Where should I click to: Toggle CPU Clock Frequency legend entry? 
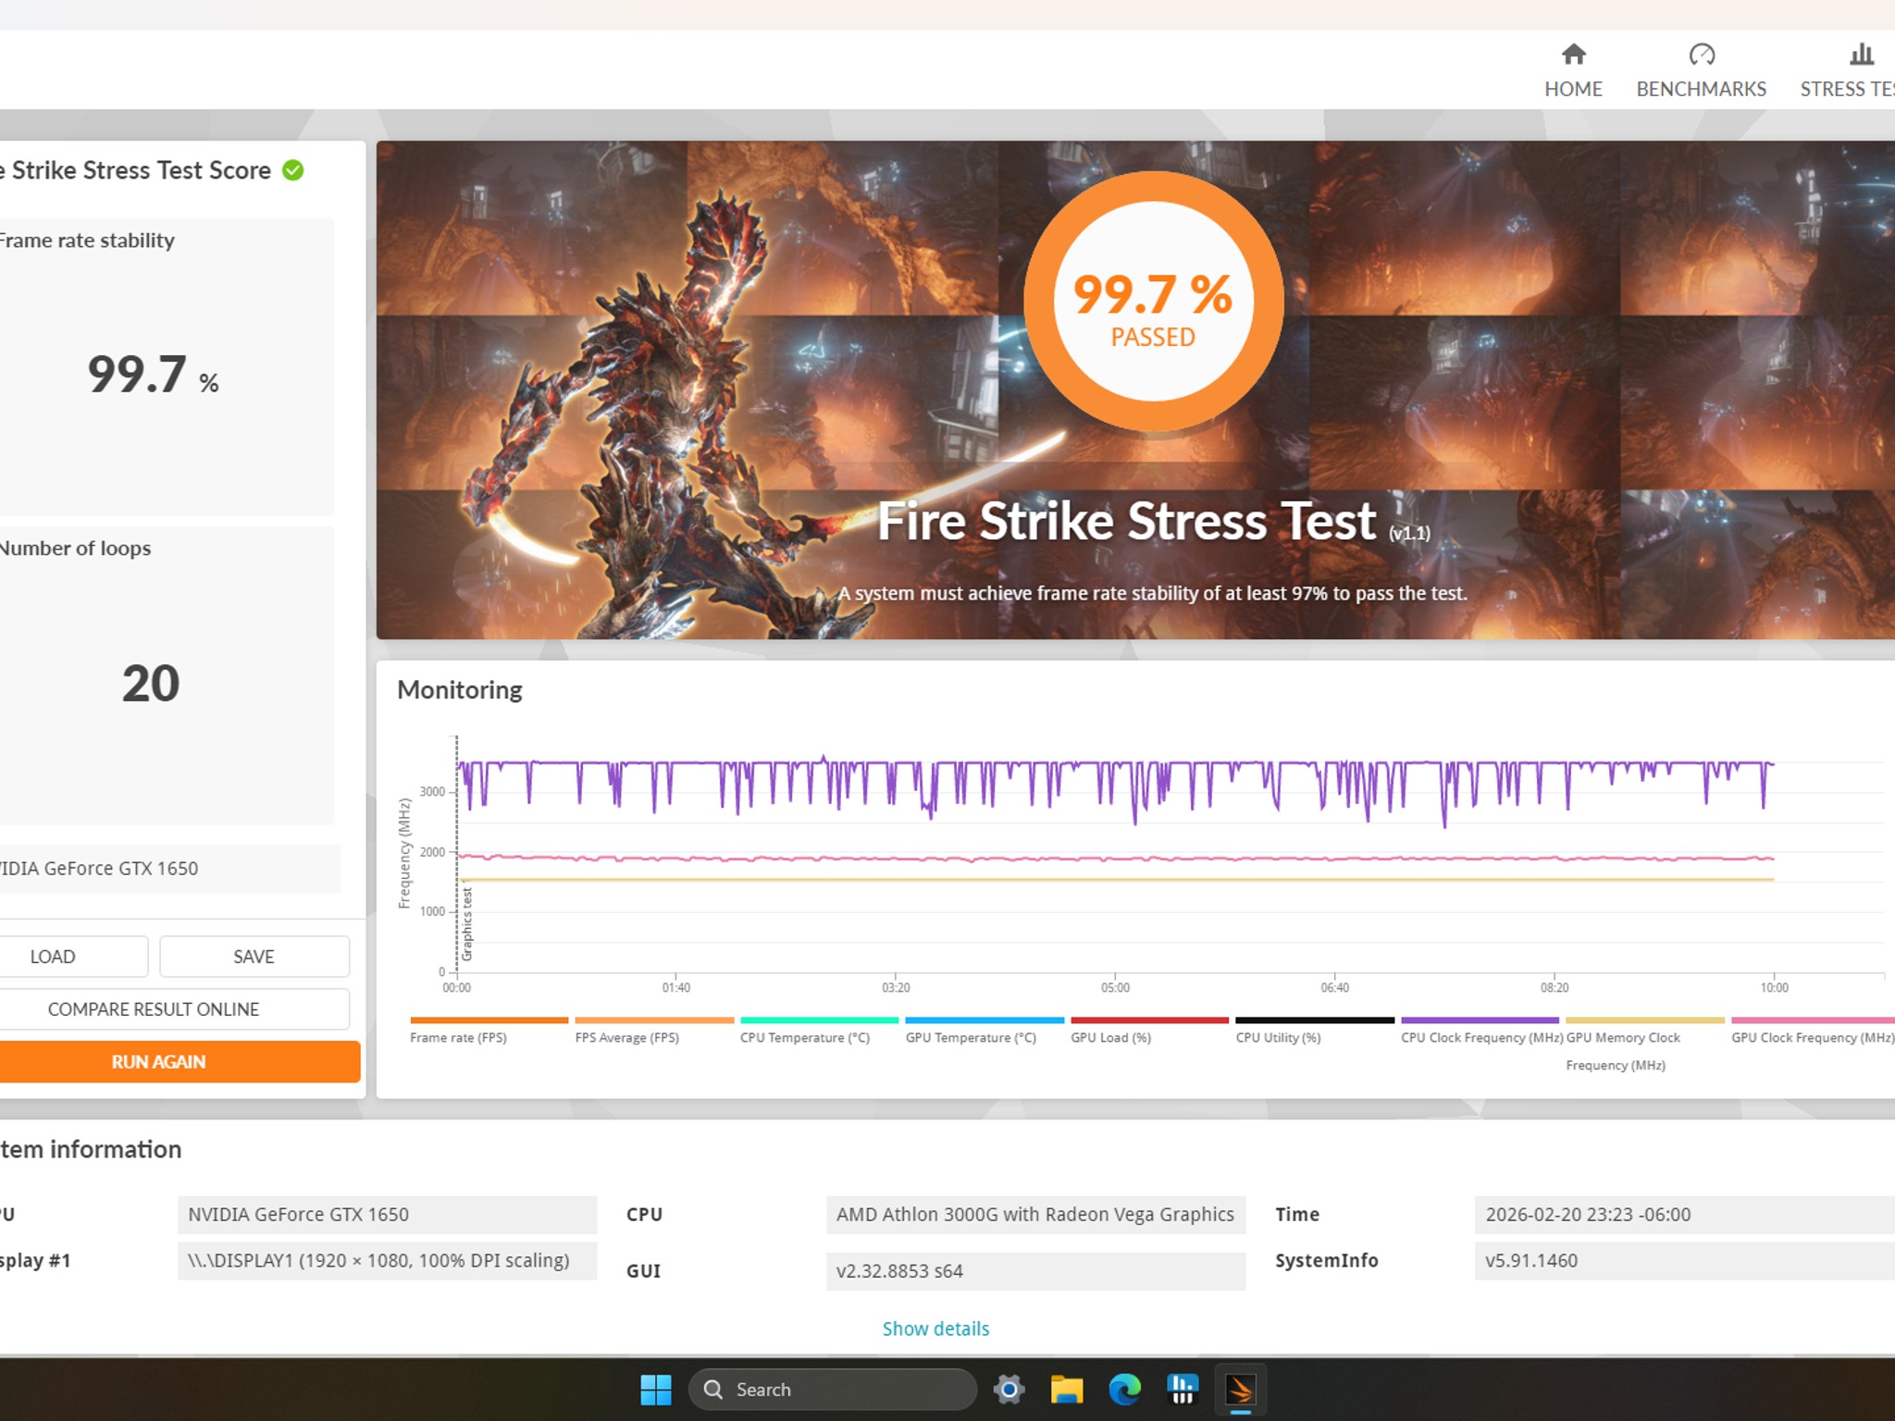click(x=1480, y=1030)
